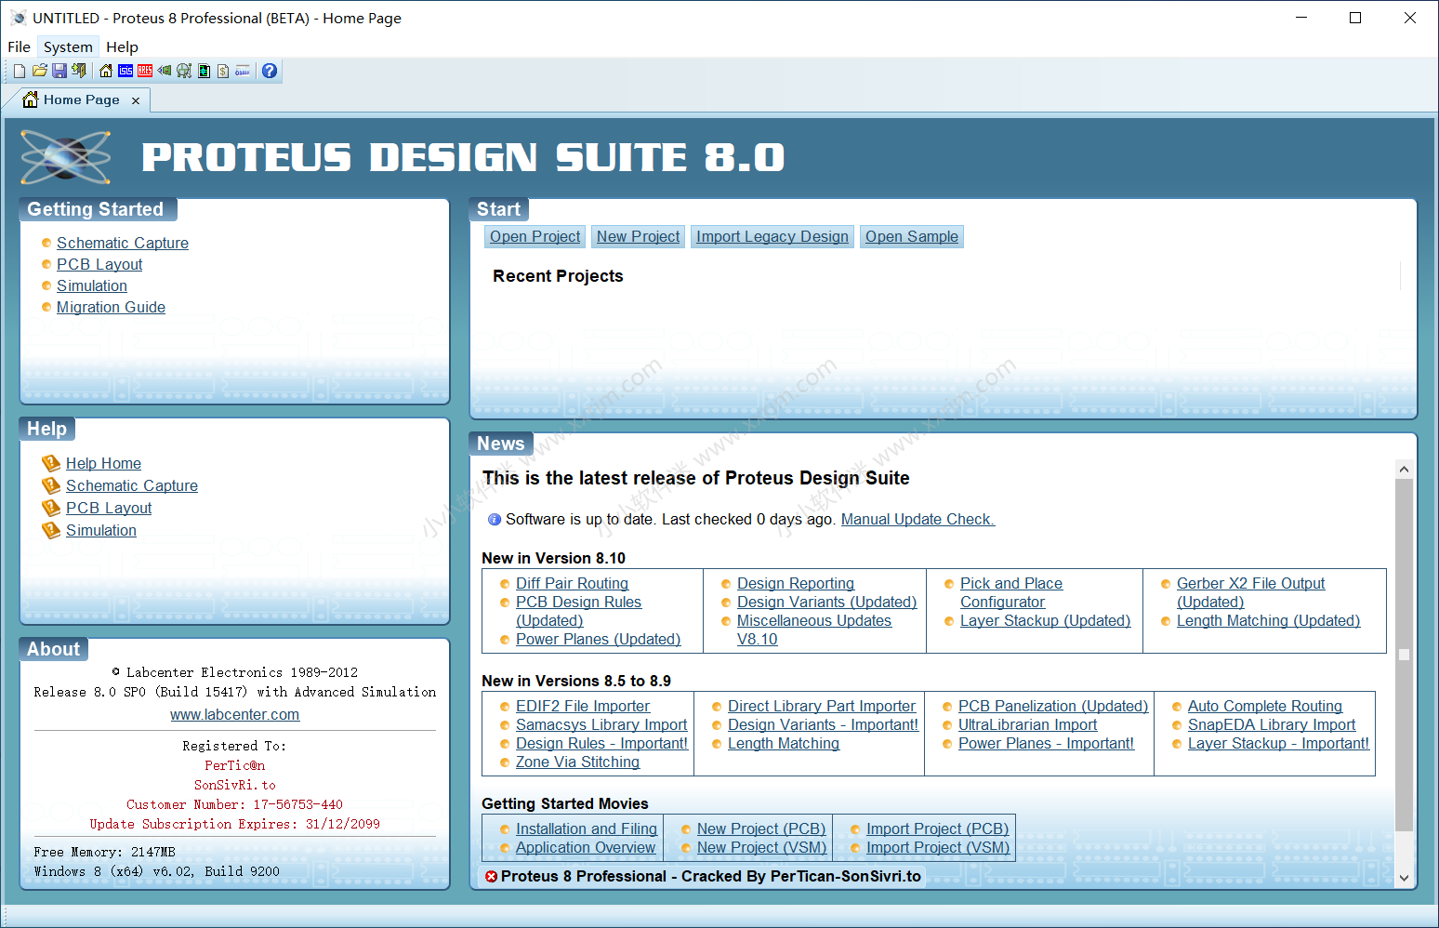
Task: Open the Help menu in menu bar
Action: 122,46
